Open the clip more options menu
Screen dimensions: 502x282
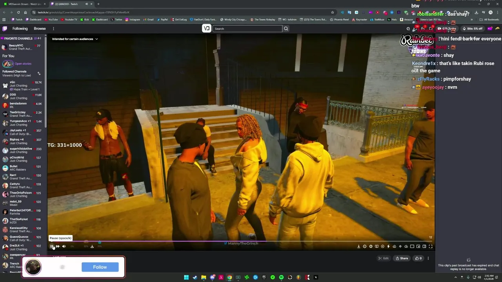(x=428, y=258)
